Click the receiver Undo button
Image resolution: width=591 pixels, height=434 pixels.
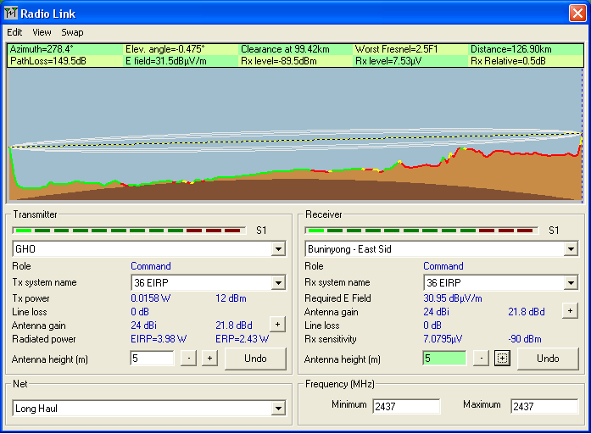click(x=548, y=359)
